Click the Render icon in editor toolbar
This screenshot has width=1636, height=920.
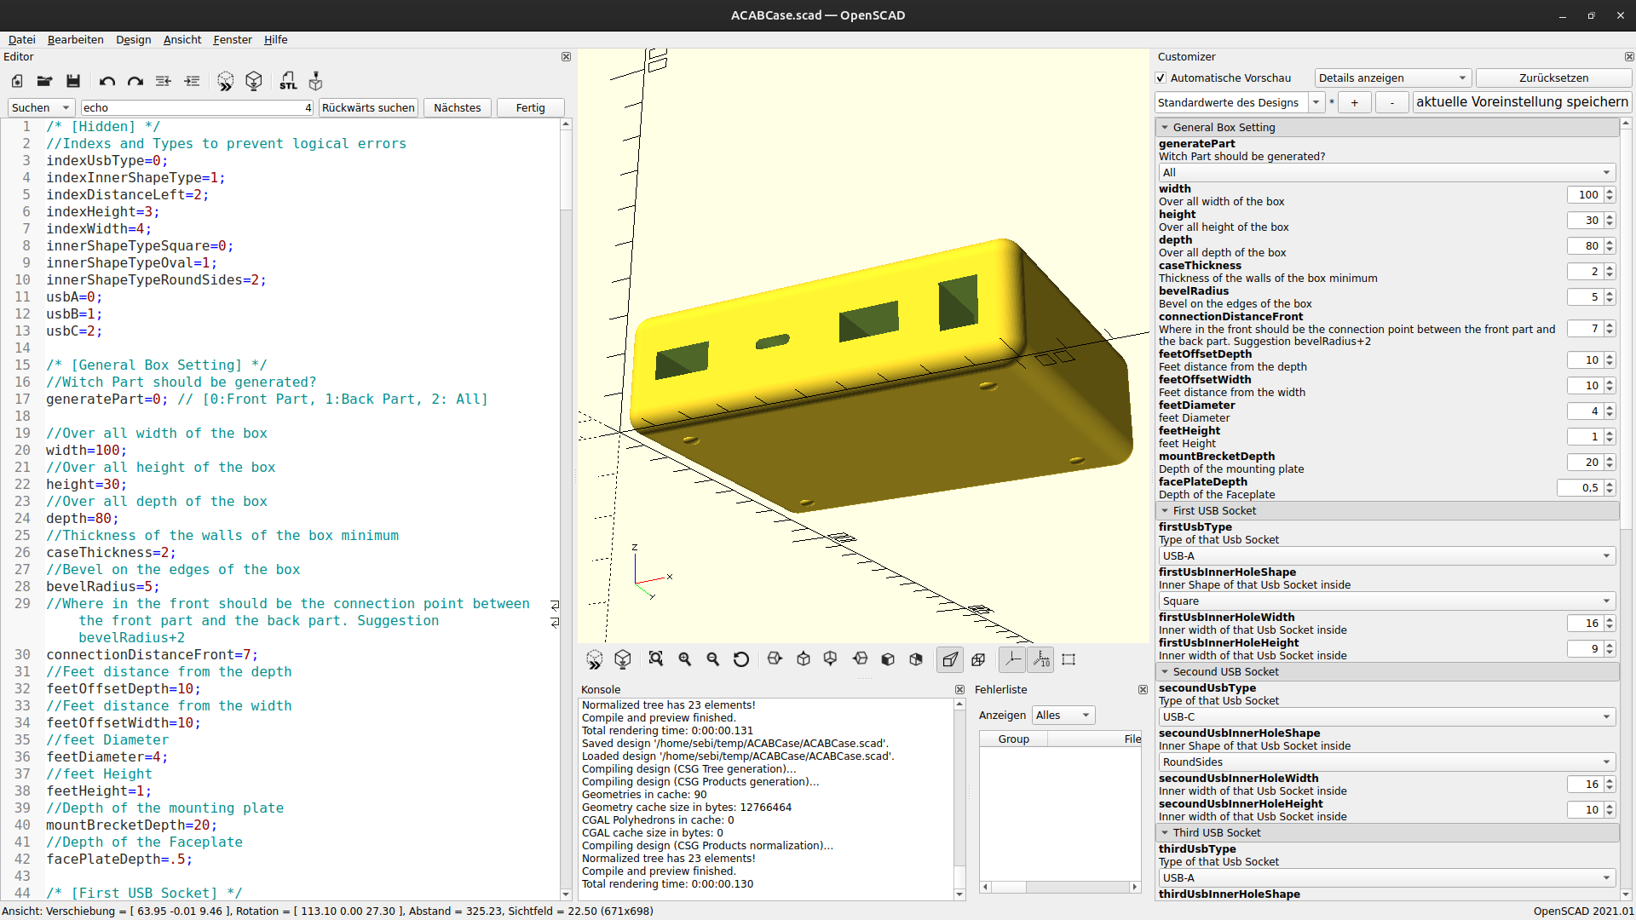click(254, 81)
